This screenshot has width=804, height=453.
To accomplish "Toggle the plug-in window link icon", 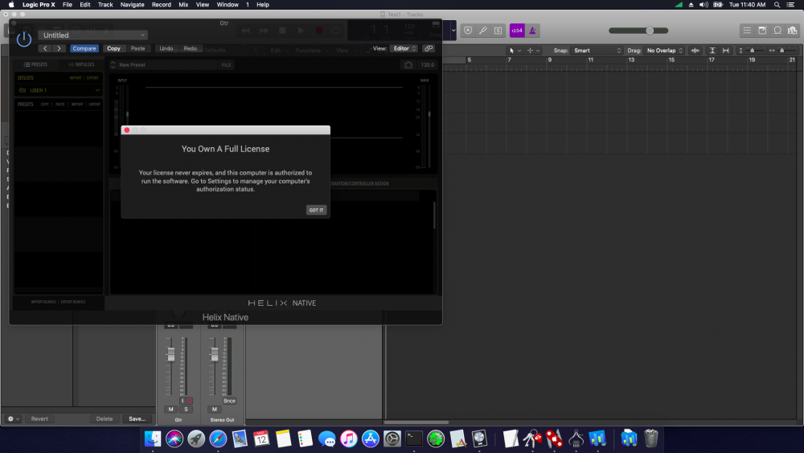I will (429, 48).
